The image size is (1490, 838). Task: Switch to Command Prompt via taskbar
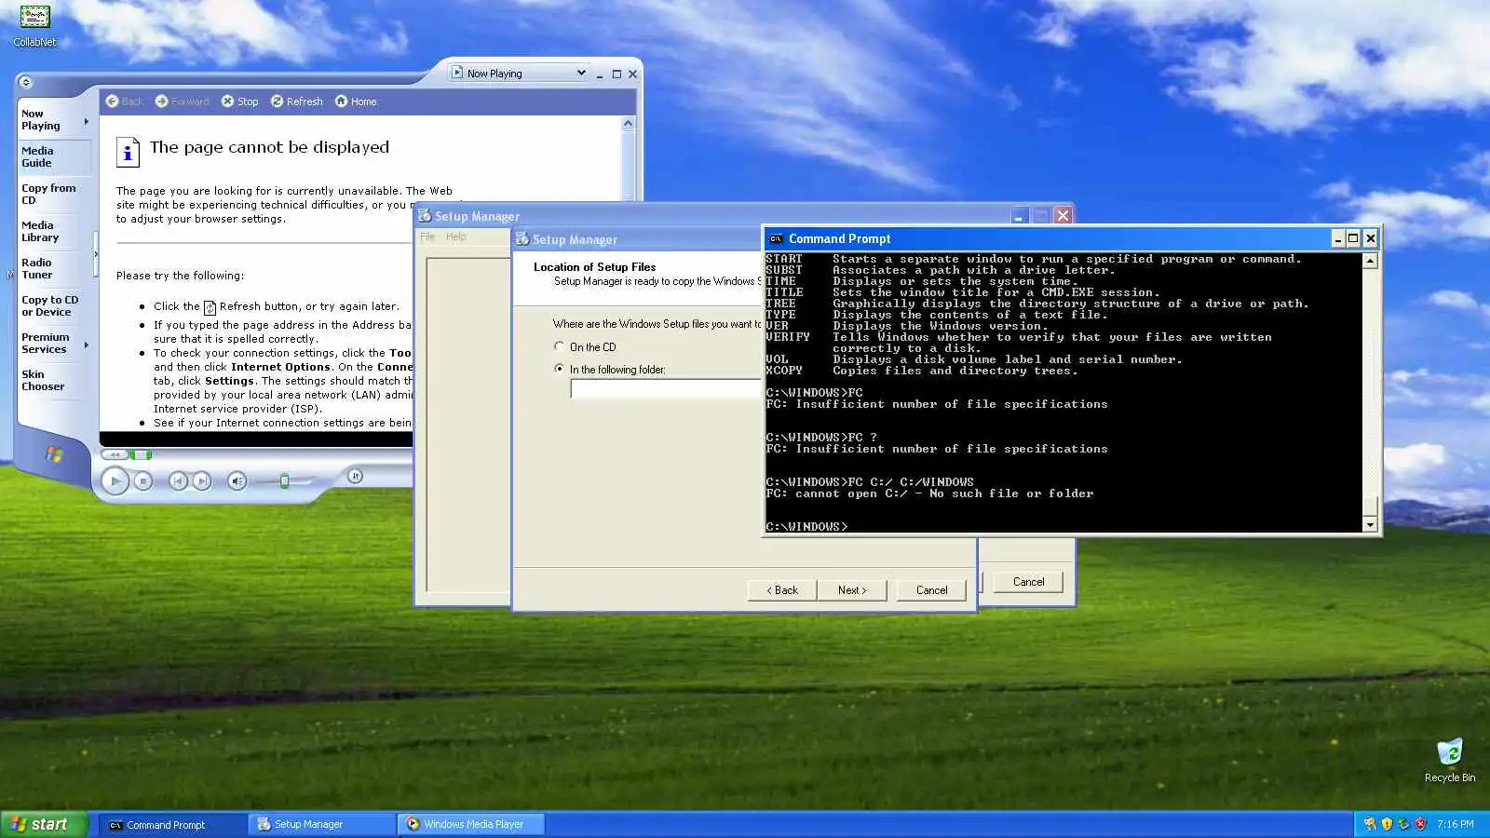(171, 824)
